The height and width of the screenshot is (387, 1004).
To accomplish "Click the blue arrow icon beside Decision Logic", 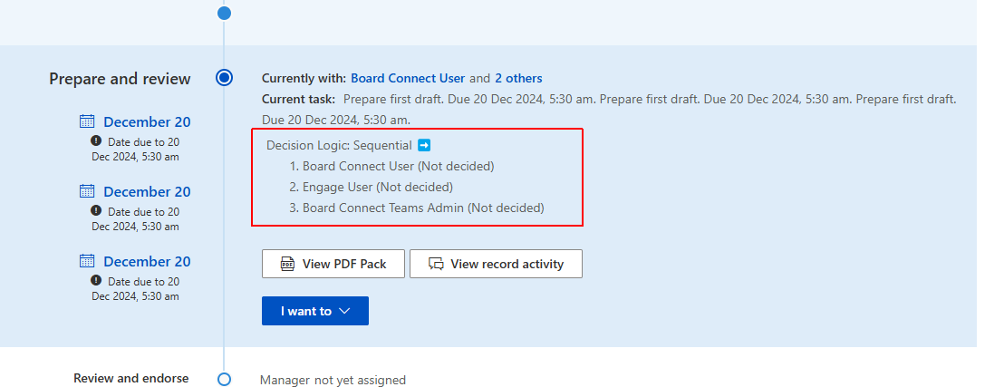I will tap(424, 145).
